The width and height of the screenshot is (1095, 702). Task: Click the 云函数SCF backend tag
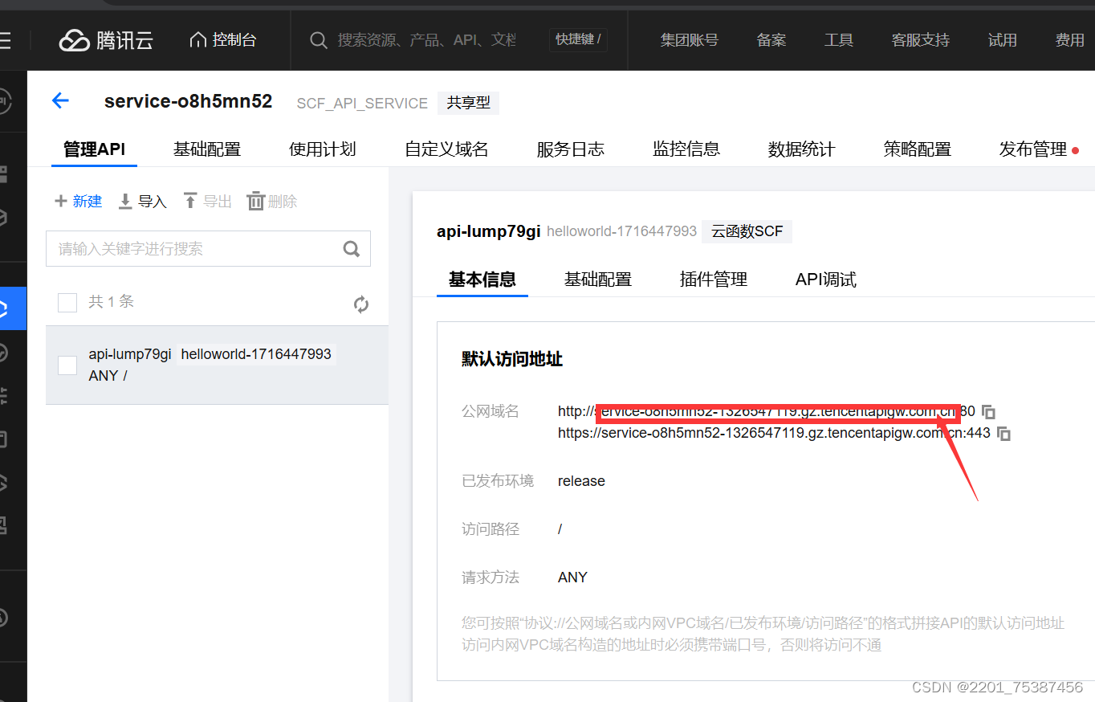pos(747,231)
